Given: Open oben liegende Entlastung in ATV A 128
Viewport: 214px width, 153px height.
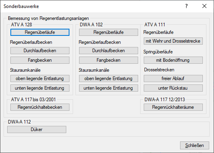Looking at the screenshot, I should tap(40, 78).
